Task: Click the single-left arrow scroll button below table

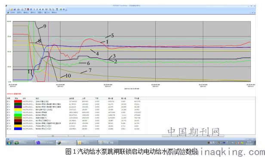Action: (x=84, y=135)
